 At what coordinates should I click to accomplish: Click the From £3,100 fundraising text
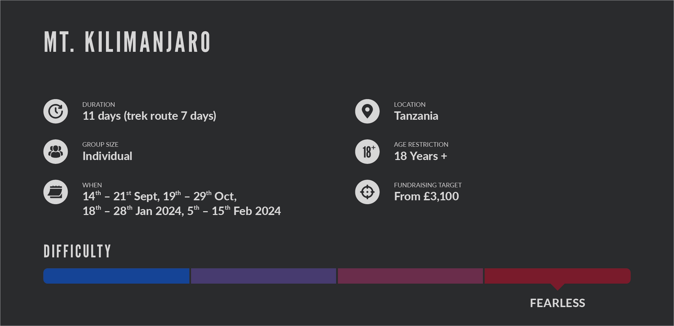(x=426, y=196)
